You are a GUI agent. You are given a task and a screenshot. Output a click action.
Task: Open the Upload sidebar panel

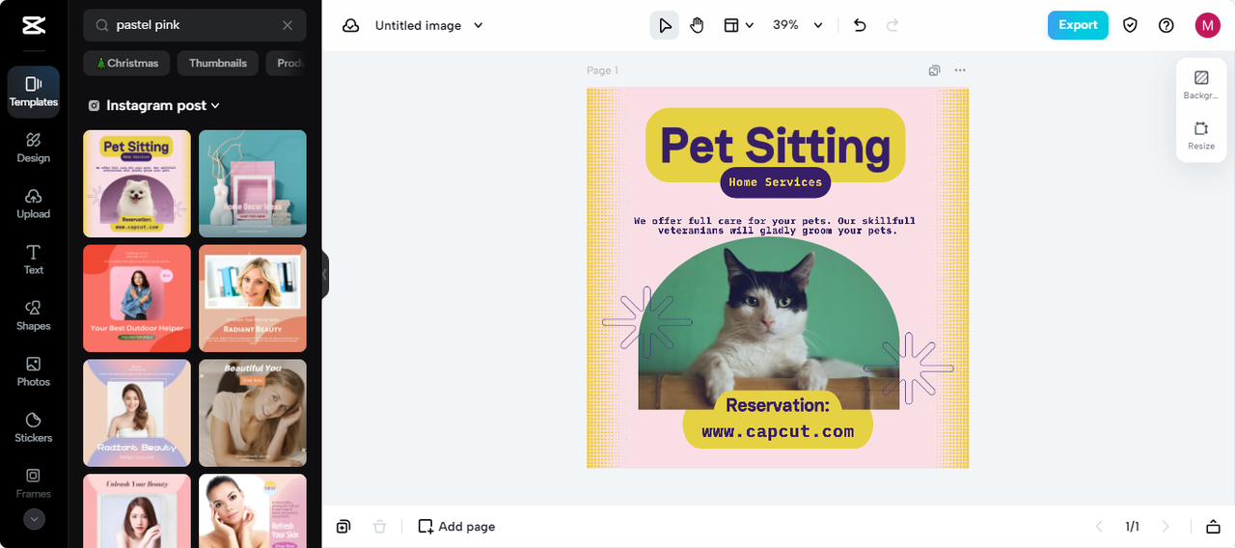pyautogui.click(x=34, y=204)
